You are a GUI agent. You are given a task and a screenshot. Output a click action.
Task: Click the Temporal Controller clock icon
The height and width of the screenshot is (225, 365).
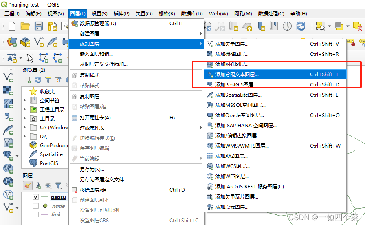coord(287,26)
